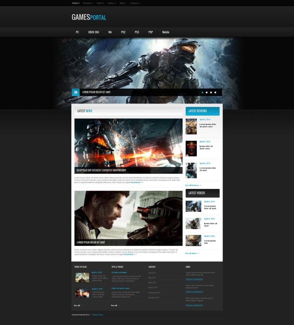Viewport: 294px width, 325px height.
Task: Click the Latest Reviews blue header
Action: [203, 111]
